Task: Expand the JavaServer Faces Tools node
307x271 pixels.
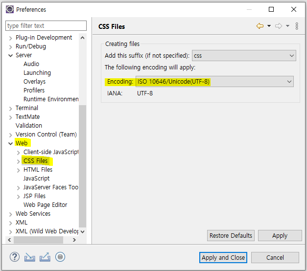Action: [19, 188]
